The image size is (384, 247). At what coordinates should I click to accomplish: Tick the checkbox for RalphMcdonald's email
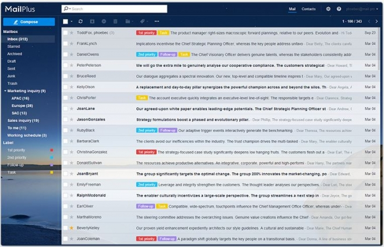(x=66, y=196)
